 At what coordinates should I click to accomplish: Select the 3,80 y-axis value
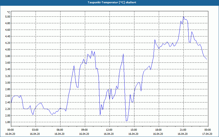tap(8, 56)
